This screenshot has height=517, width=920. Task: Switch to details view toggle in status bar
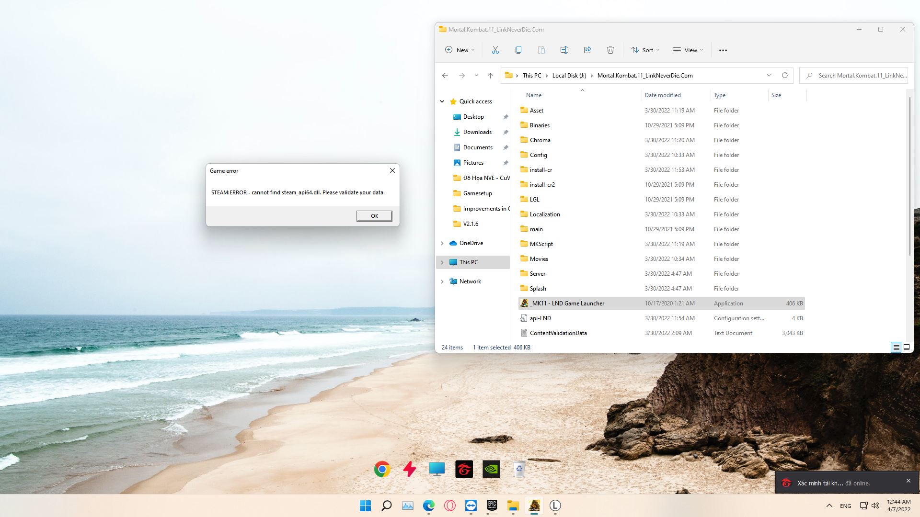[896, 348]
